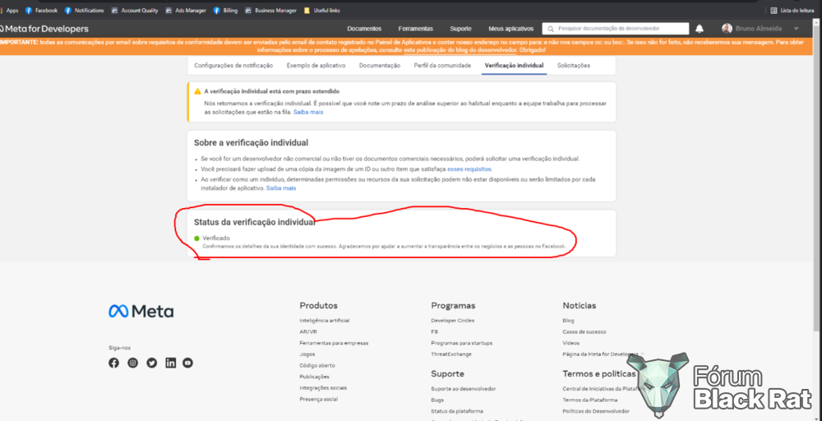Open Meta's Instagram social icon
The image size is (822, 421).
(x=132, y=363)
